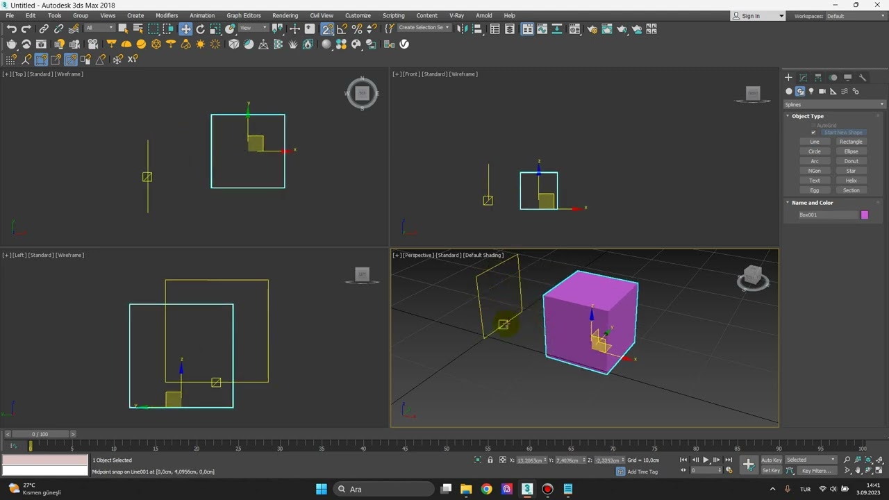Viewport: 889px width, 500px height.
Task: Toggle Angle Snap in main toolbar
Action: 342,28
